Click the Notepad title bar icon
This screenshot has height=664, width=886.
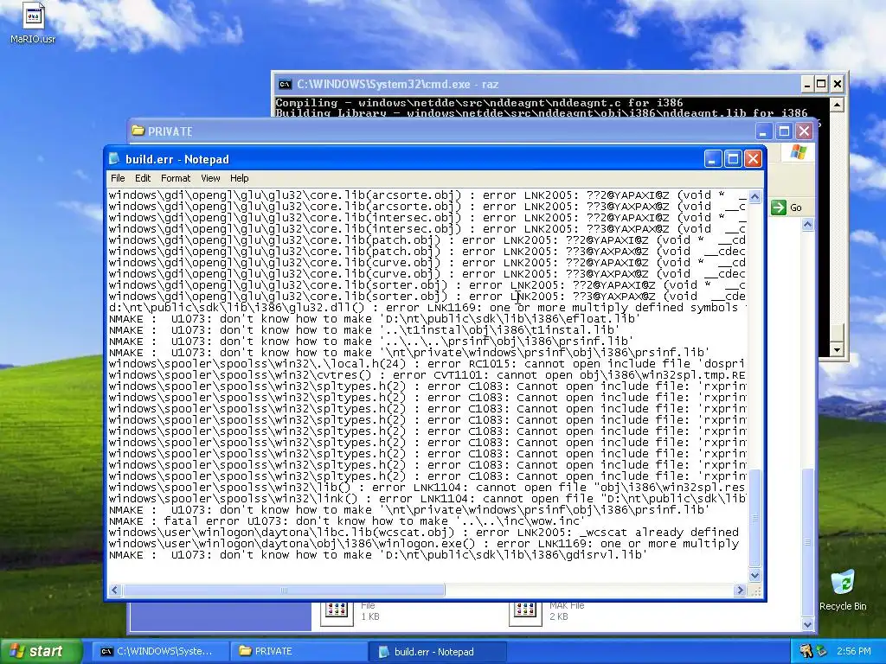click(115, 159)
